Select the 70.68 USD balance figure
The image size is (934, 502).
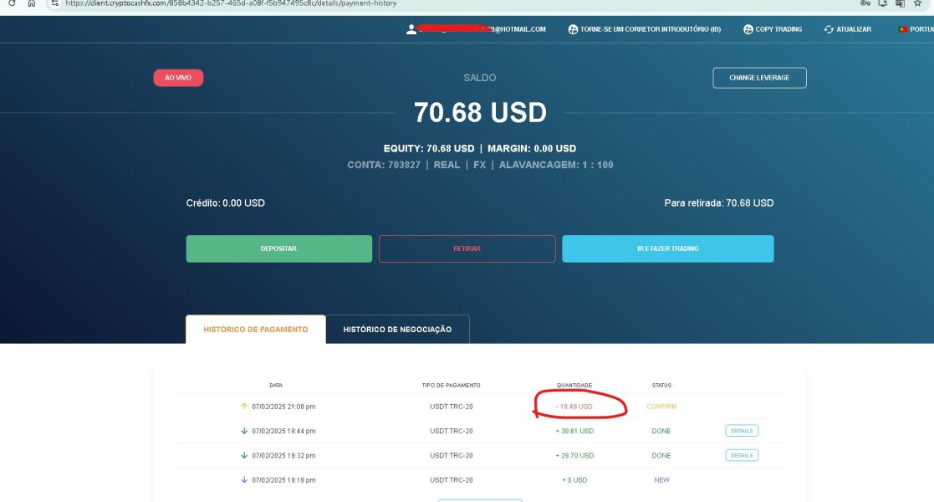pyautogui.click(x=480, y=113)
